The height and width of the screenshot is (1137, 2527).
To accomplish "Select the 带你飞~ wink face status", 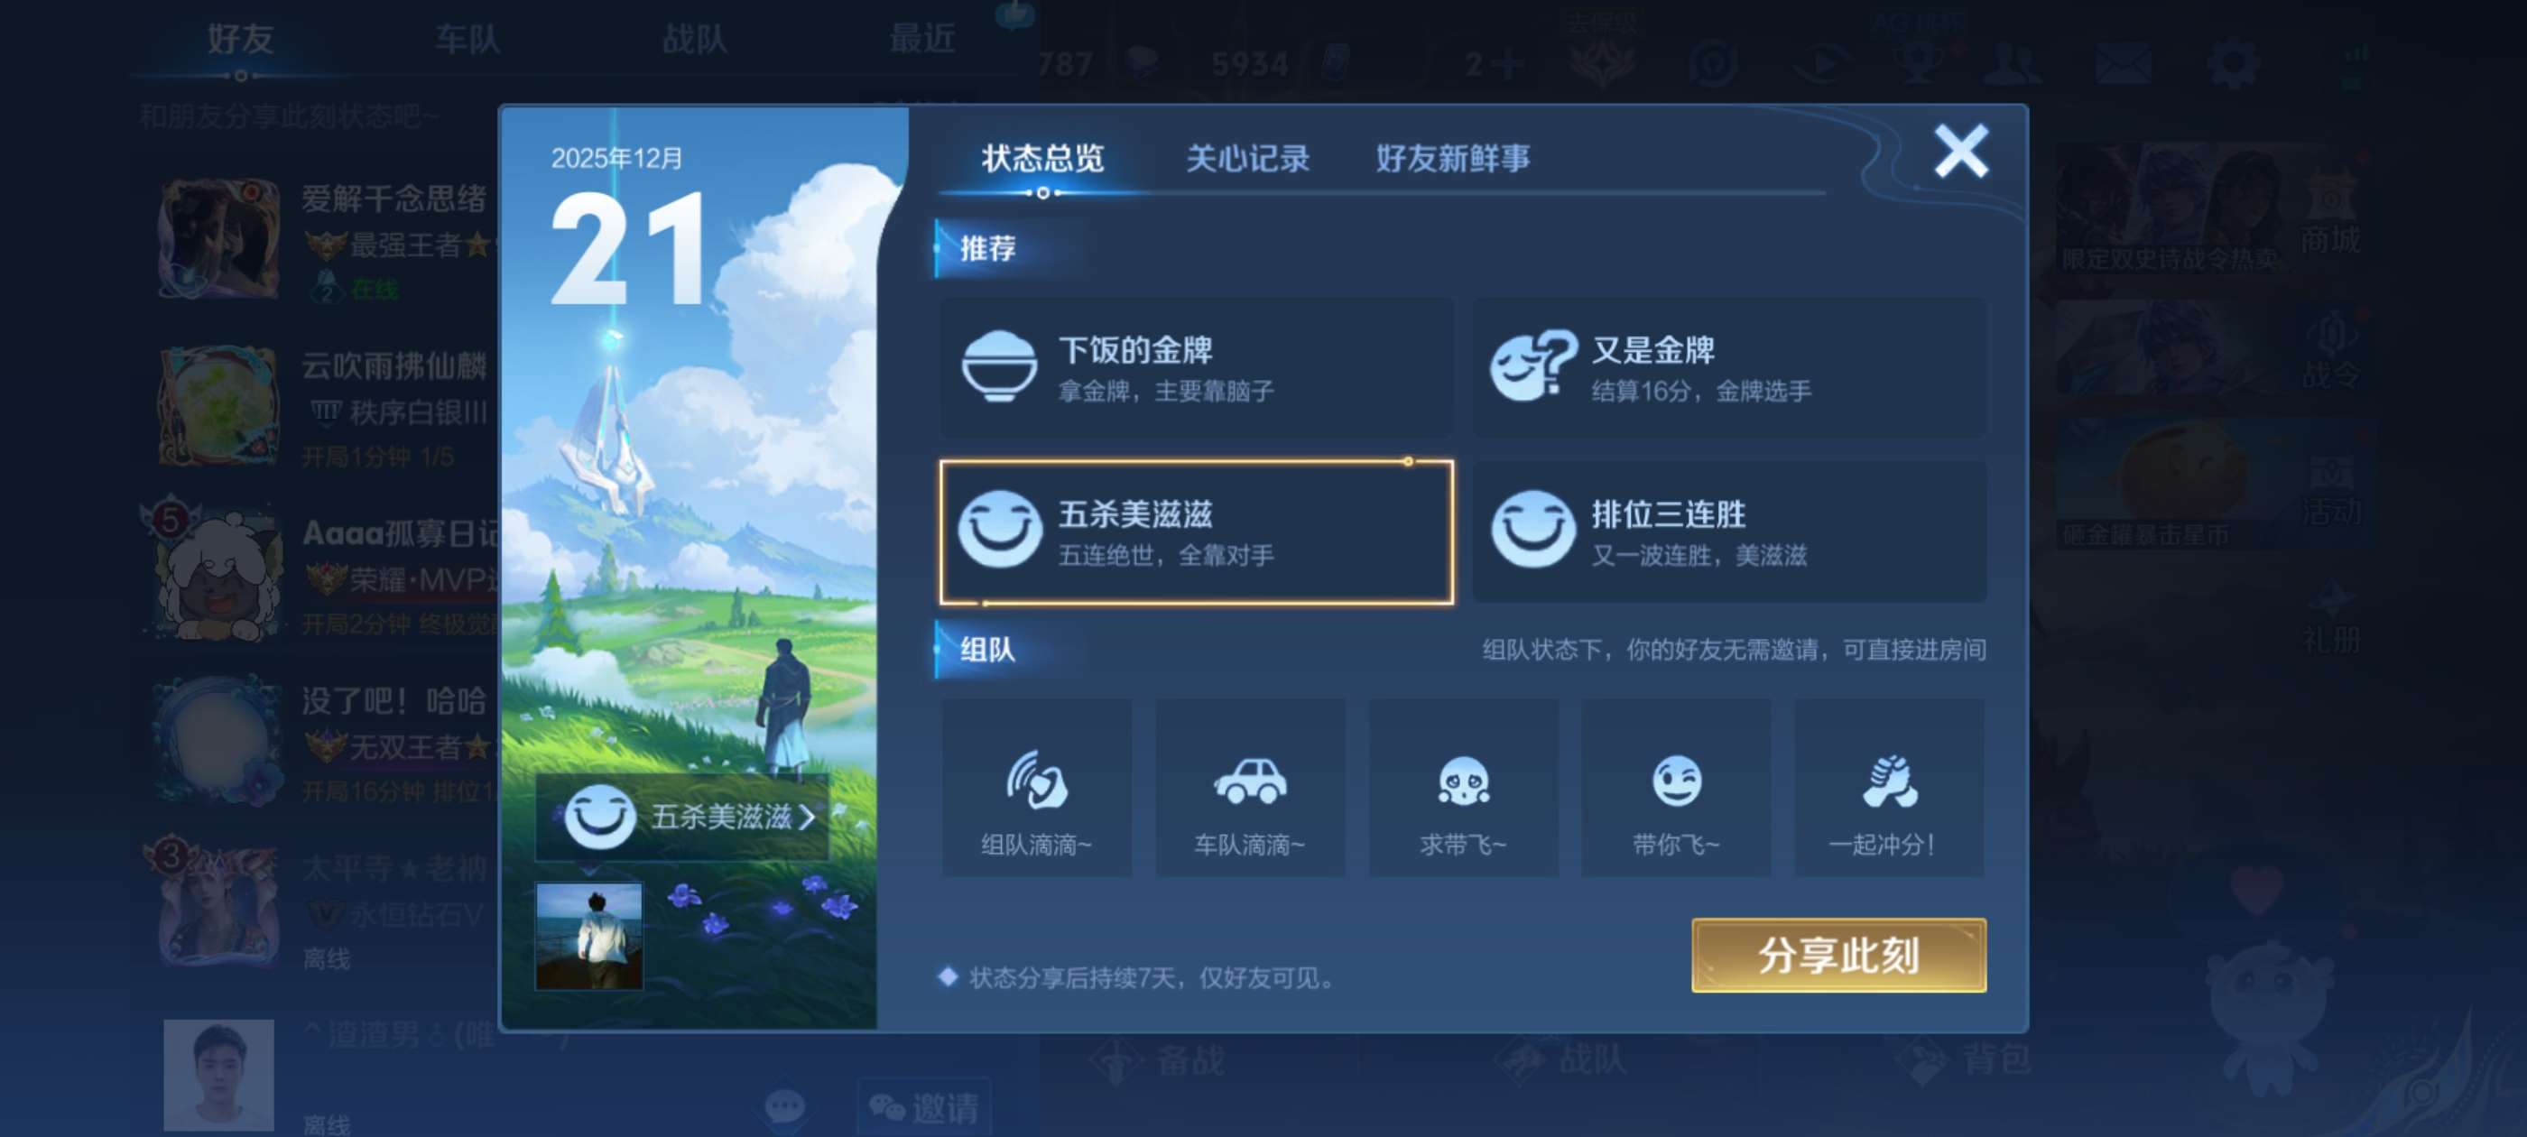I will 1676,787.
